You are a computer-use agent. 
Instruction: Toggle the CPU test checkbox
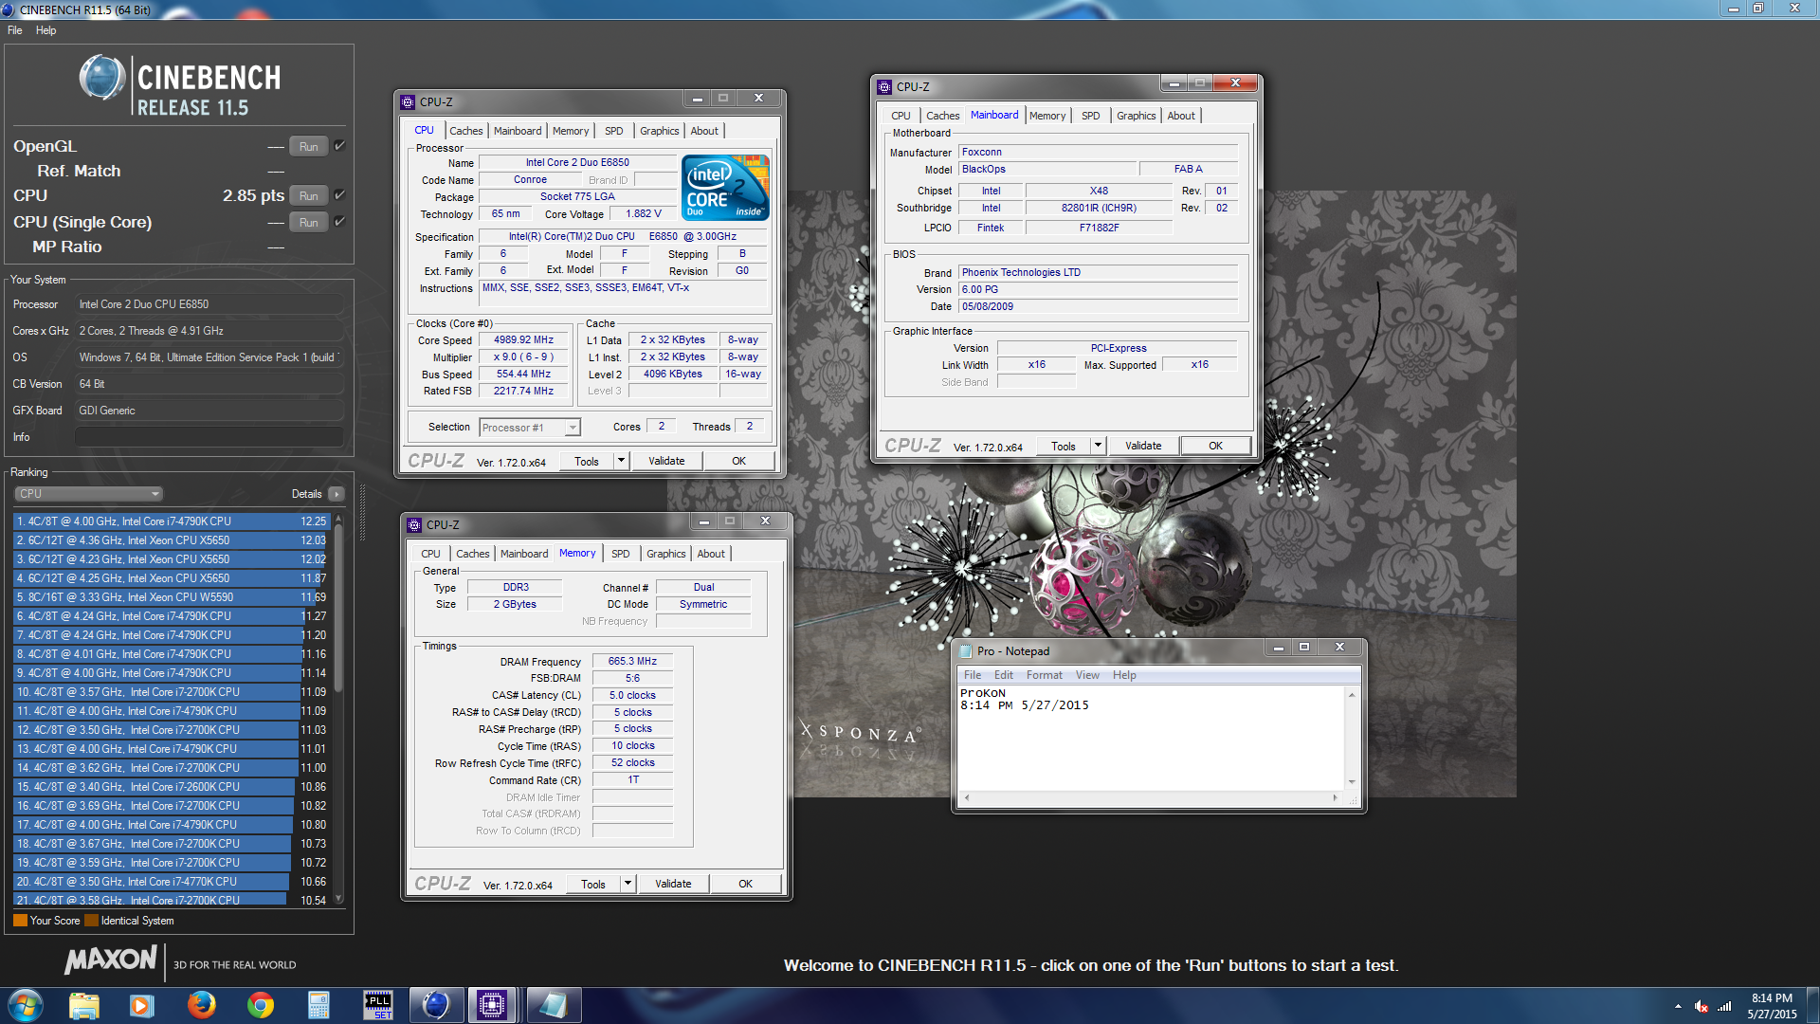click(x=339, y=195)
